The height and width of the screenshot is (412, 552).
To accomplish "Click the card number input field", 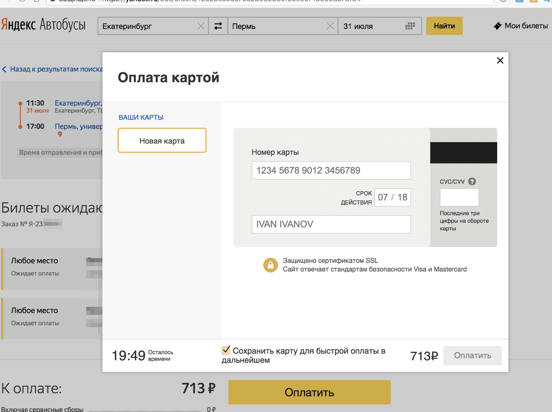I will (331, 170).
